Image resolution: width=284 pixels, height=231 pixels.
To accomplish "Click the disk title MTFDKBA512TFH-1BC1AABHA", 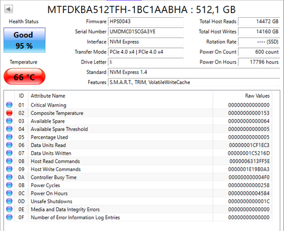I will click(x=117, y=9).
